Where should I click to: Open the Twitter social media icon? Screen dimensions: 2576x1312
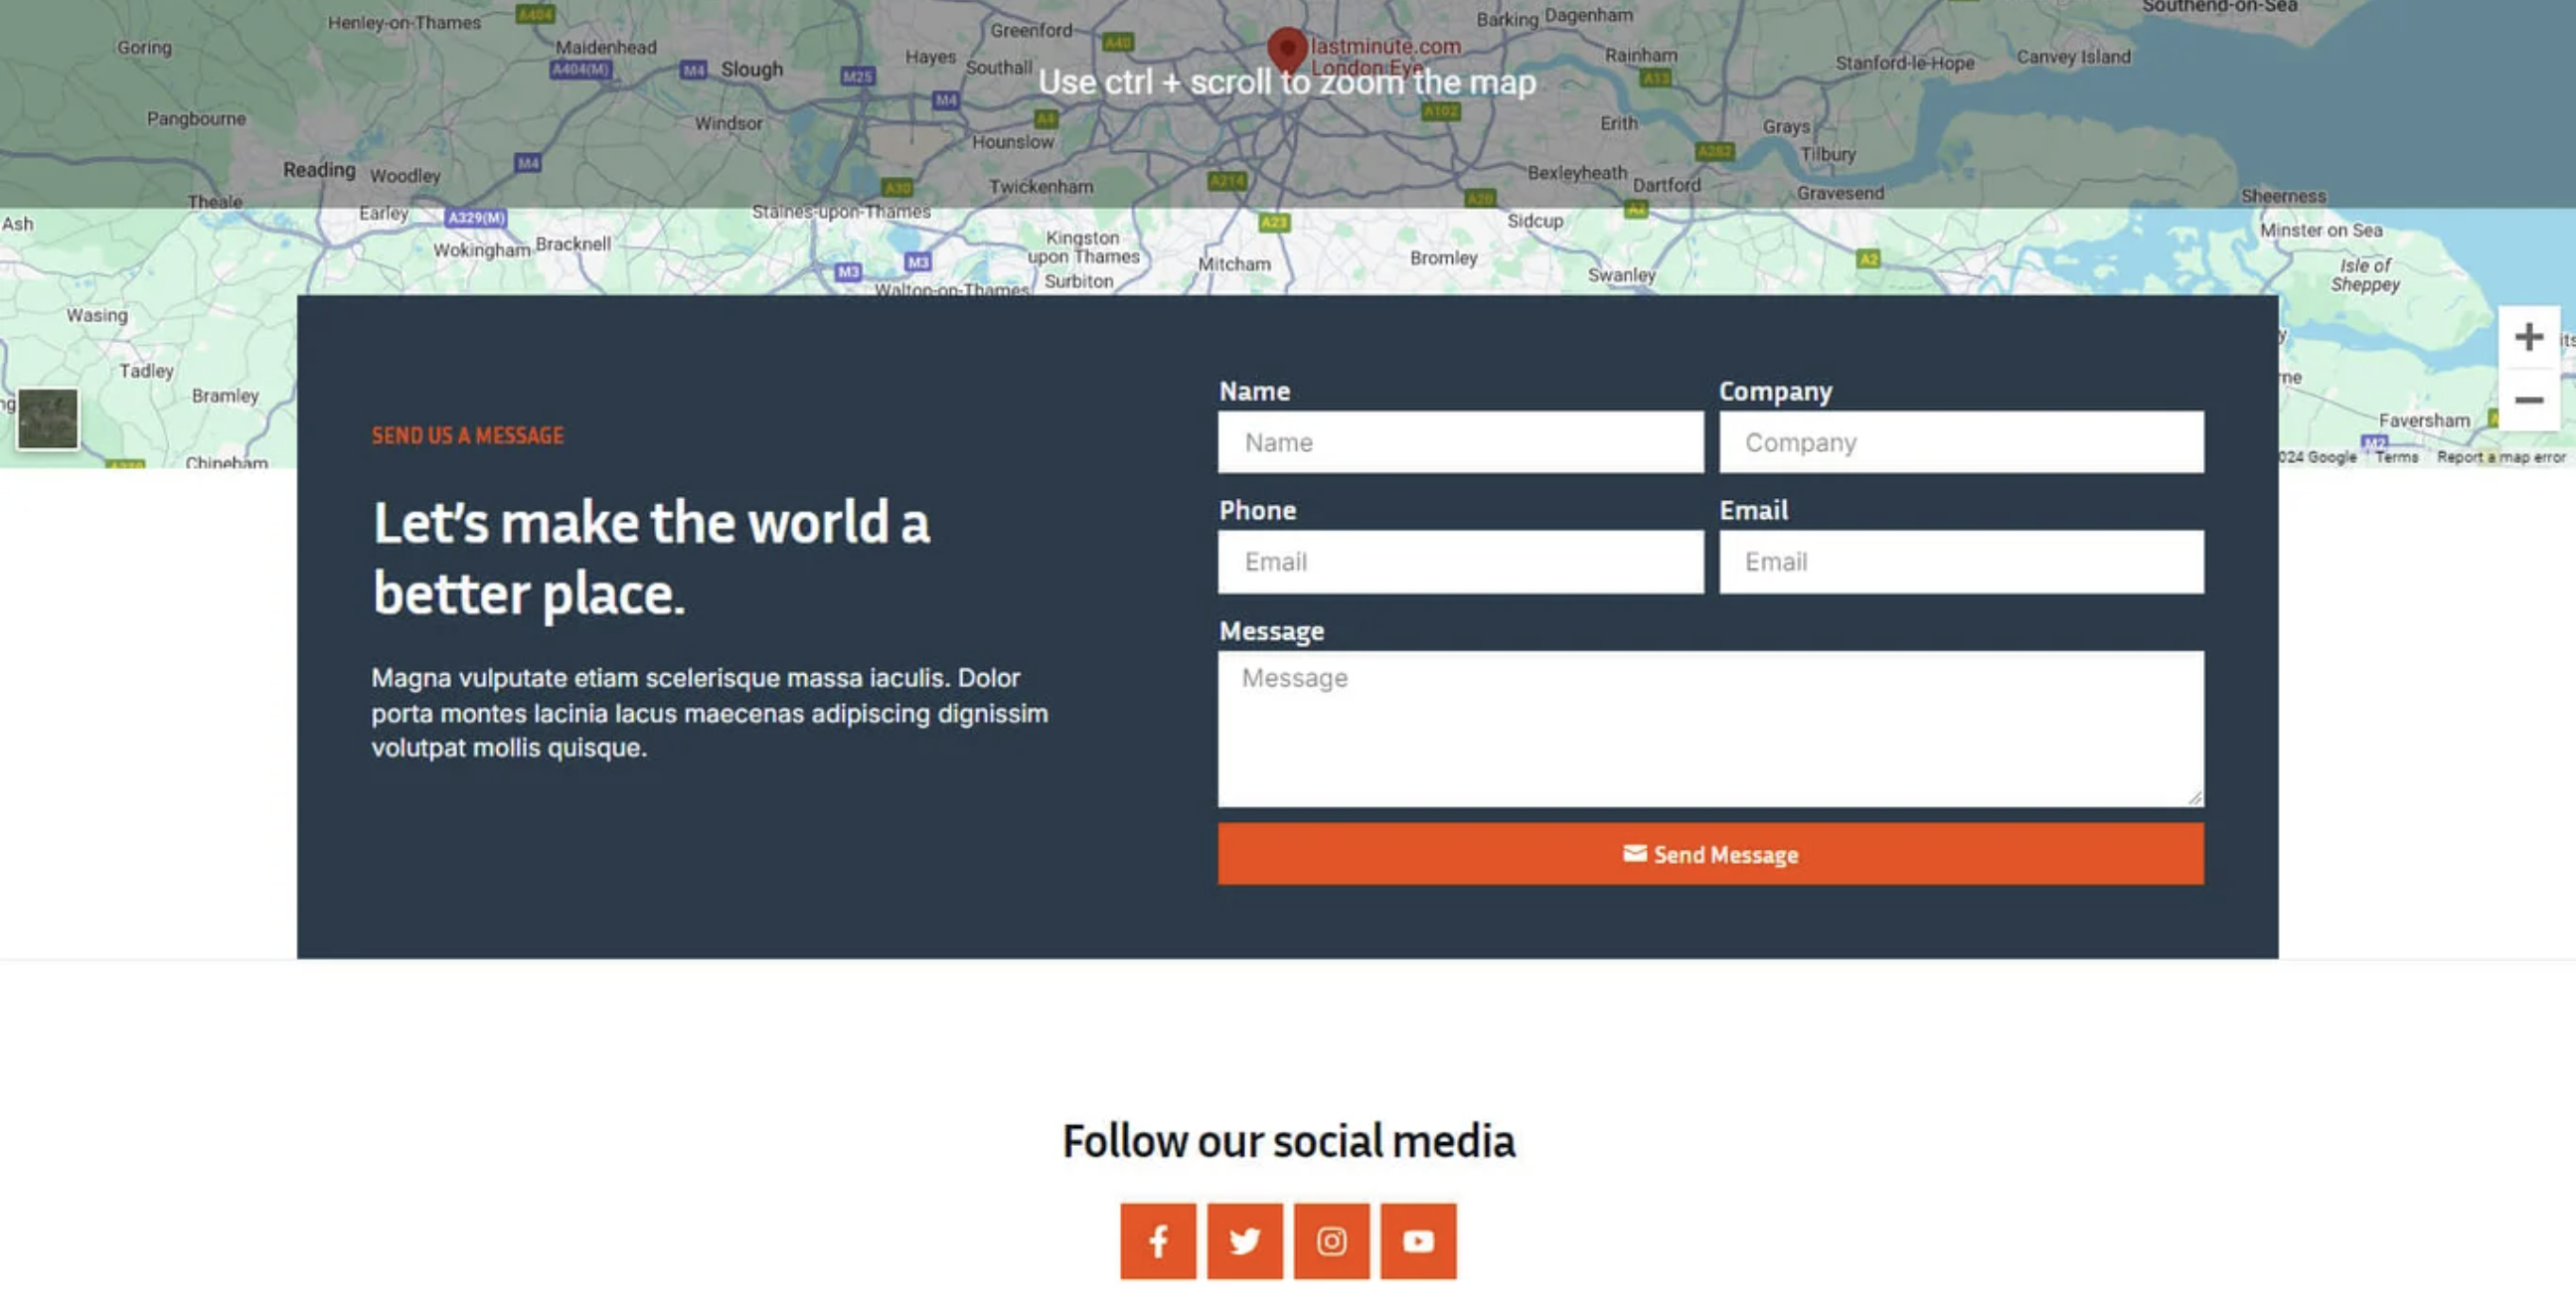(1244, 1241)
